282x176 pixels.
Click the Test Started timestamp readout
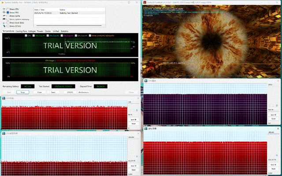coord(63,86)
